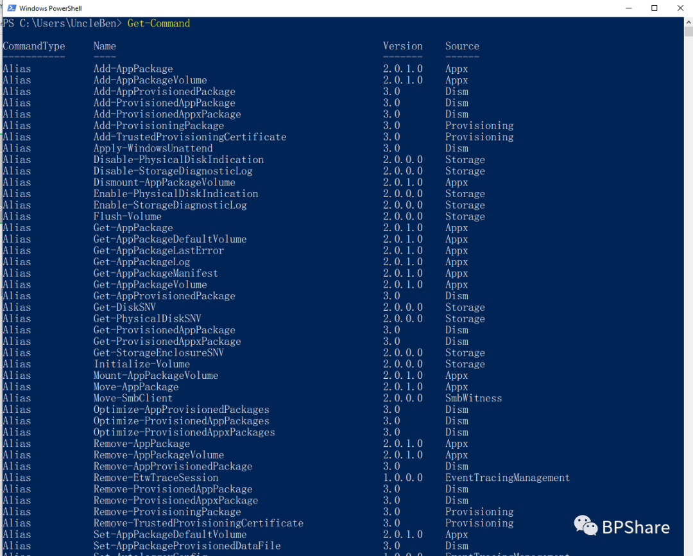The height and width of the screenshot is (556, 693).
Task: Click Add-ProvisionedAppPackage entry
Action: (x=164, y=103)
